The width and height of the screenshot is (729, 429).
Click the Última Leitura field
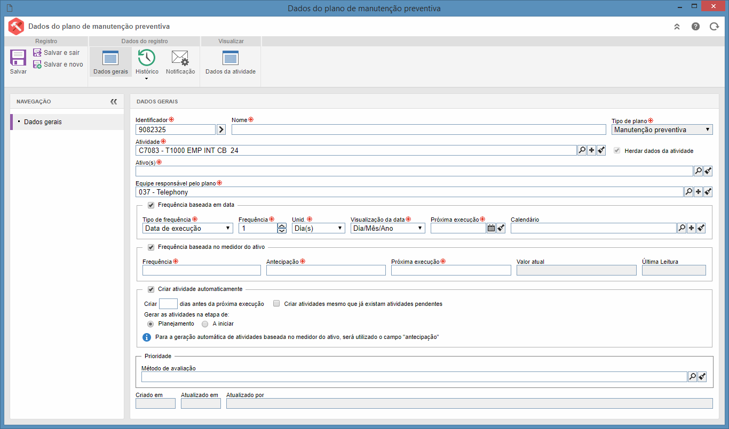click(674, 270)
